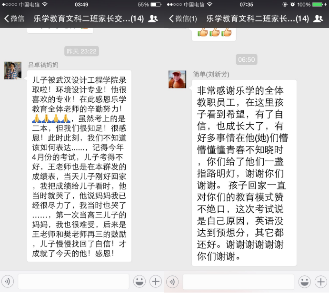Tap 吕卓镐妈妈's avatar photo
Screen dimensions: 329x294
click(x=12, y=70)
